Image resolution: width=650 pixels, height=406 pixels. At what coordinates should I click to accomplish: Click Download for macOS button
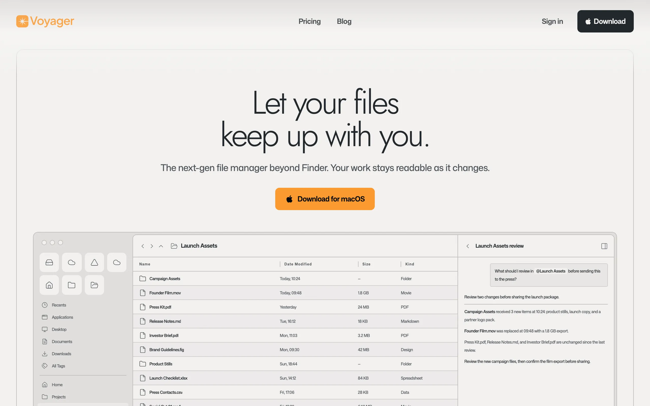click(x=325, y=199)
